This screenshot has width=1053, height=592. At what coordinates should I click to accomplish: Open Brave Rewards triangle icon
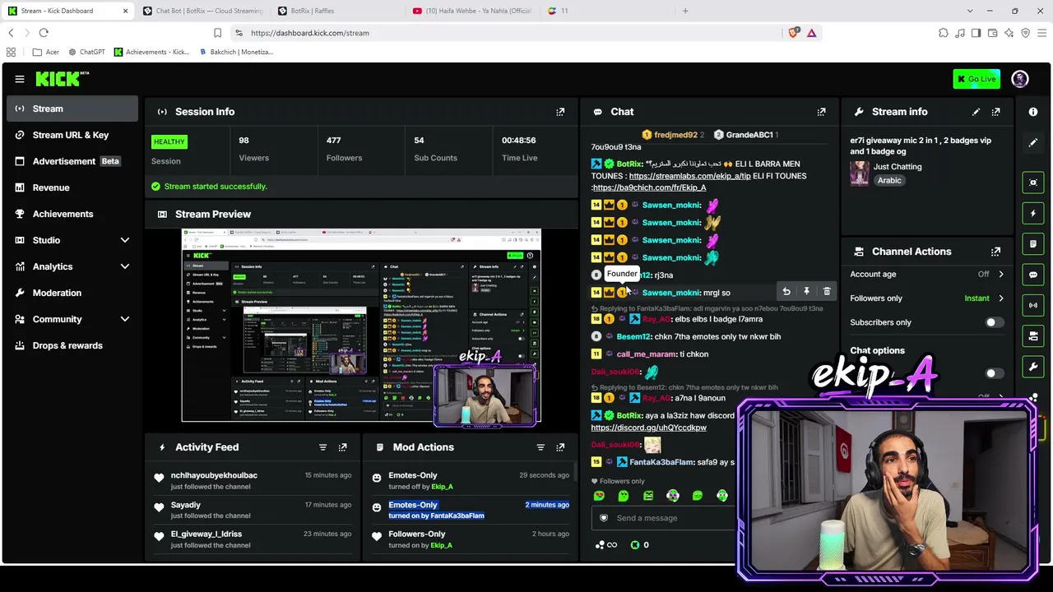click(x=811, y=33)
